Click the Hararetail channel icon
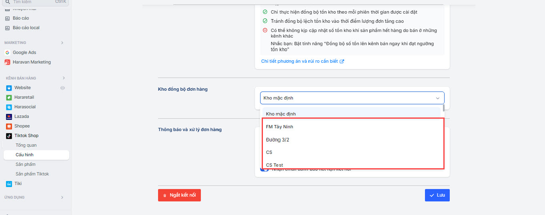This screenshot has height=215, width=545. [x=9, y=97]
